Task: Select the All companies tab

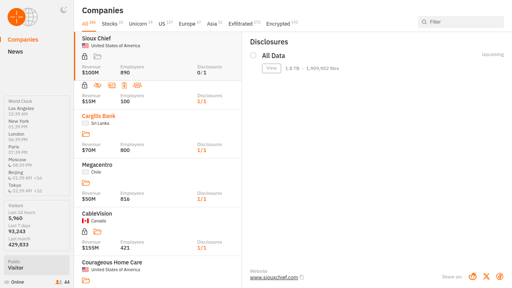Action: [89, 24]
